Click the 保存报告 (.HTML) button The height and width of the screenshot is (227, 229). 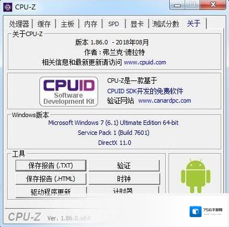tap(51, 179)
